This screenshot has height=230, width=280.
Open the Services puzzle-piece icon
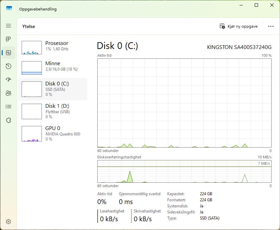[8, 120]
